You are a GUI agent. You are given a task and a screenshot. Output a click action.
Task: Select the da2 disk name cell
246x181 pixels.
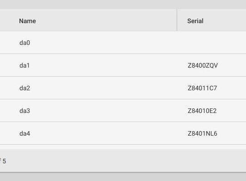pos(24,88)
